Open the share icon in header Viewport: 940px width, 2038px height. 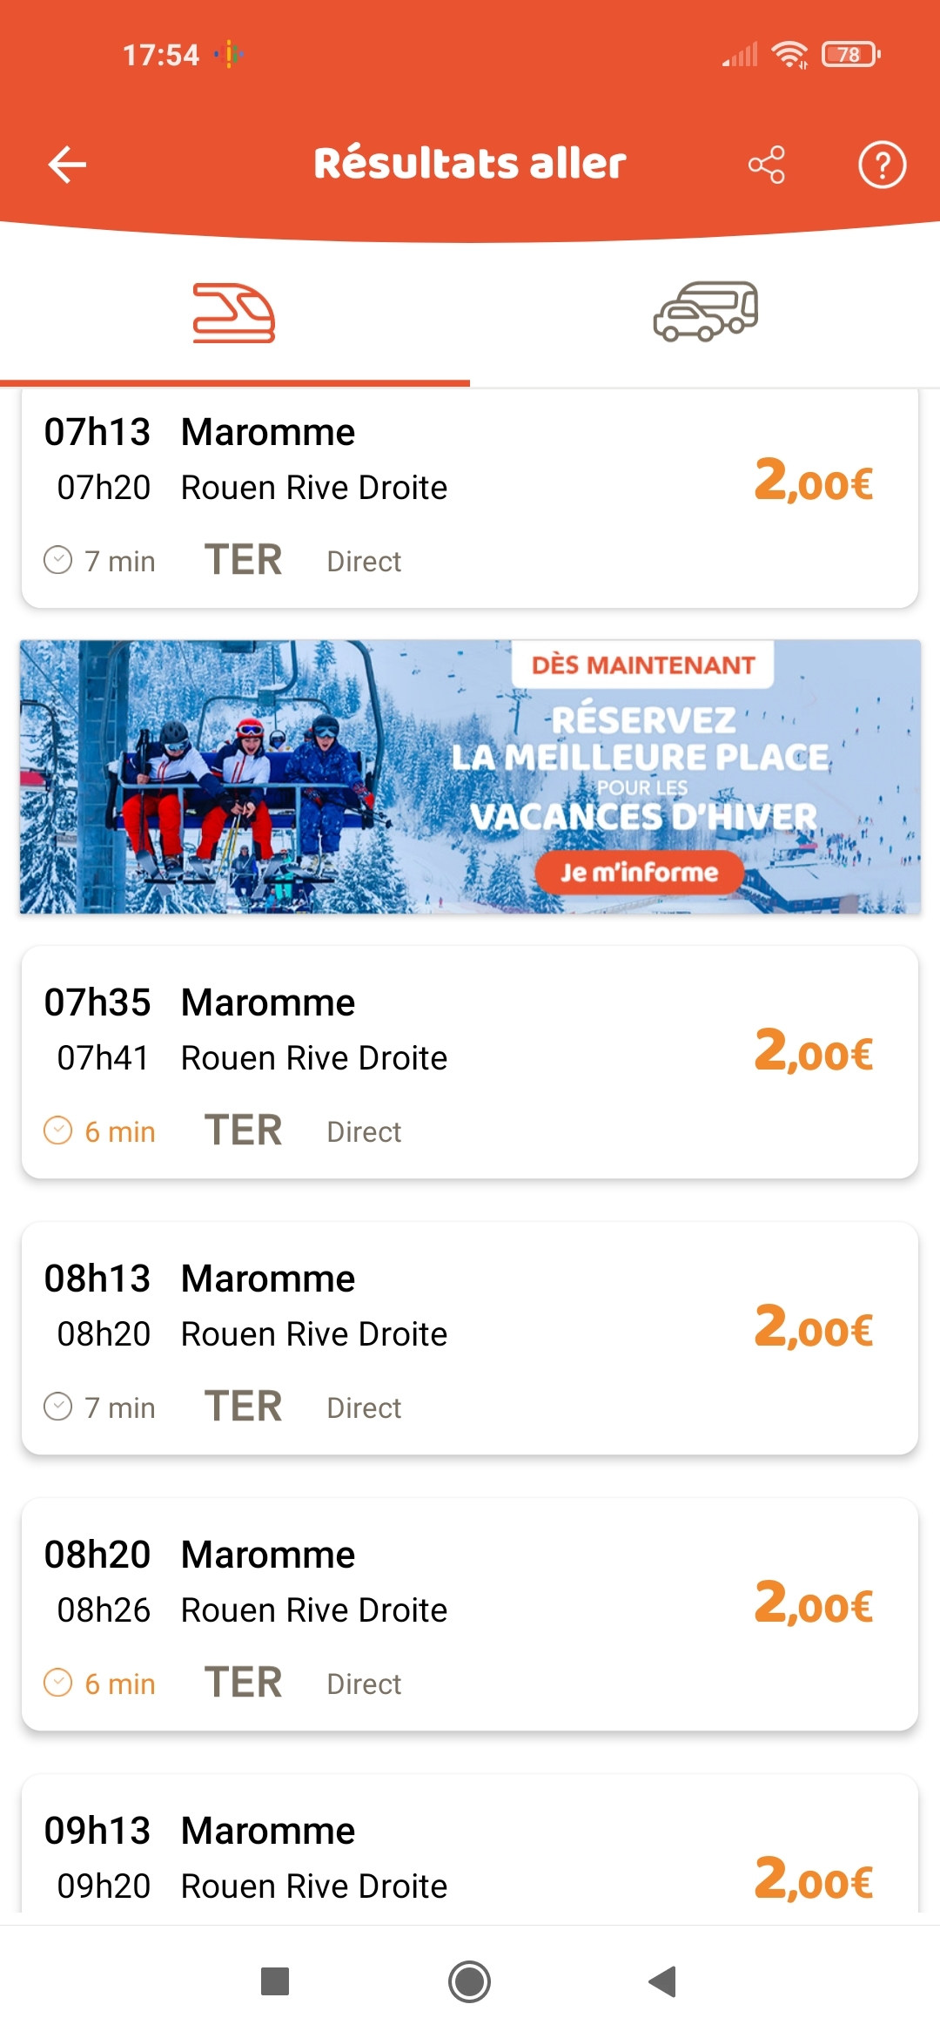pos(766,165)
